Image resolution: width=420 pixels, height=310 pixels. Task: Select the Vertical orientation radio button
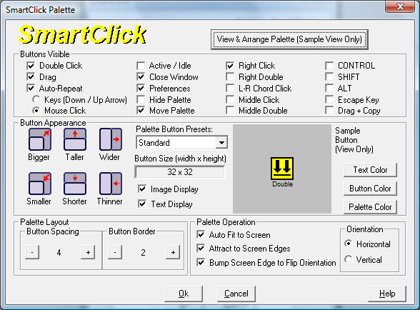[349, 259]
